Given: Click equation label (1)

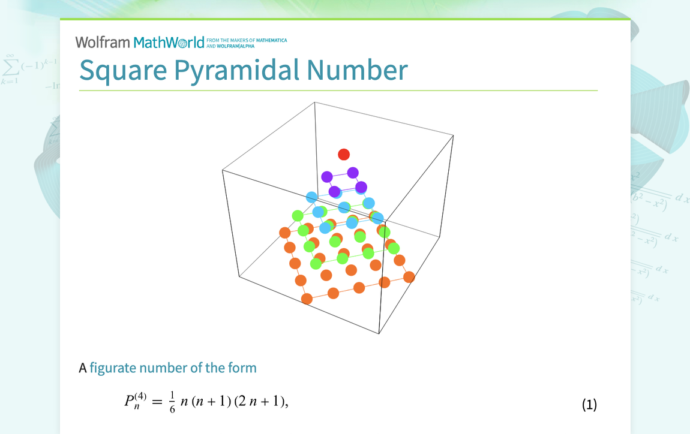Looking at the screenshot, I should click(x=590, y=405).
